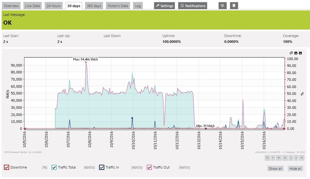Open the comment speech-bubble icon
This screenshot has height=179, width=310.
pyautogui.click(x=222, y=6)
